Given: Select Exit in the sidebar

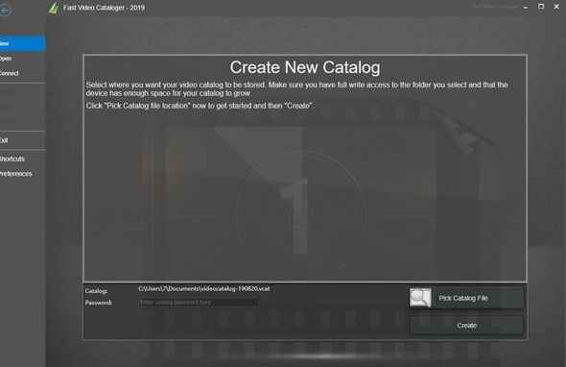Looking at the screenshot, I should [22, 140].
